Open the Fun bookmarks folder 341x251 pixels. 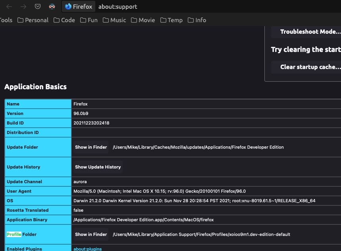coord(89,20)
